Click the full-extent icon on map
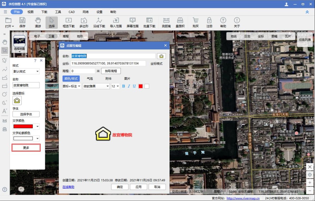The image size is (315, 201). tap(310, 167)
